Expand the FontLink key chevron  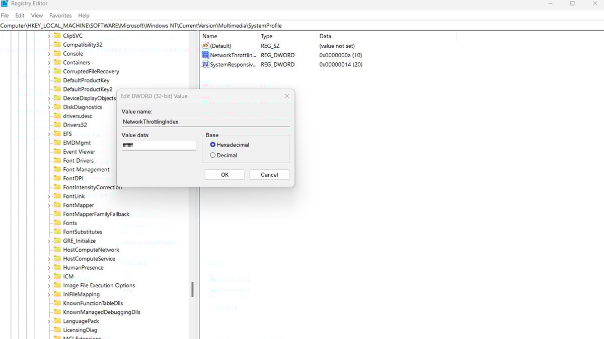49,196
